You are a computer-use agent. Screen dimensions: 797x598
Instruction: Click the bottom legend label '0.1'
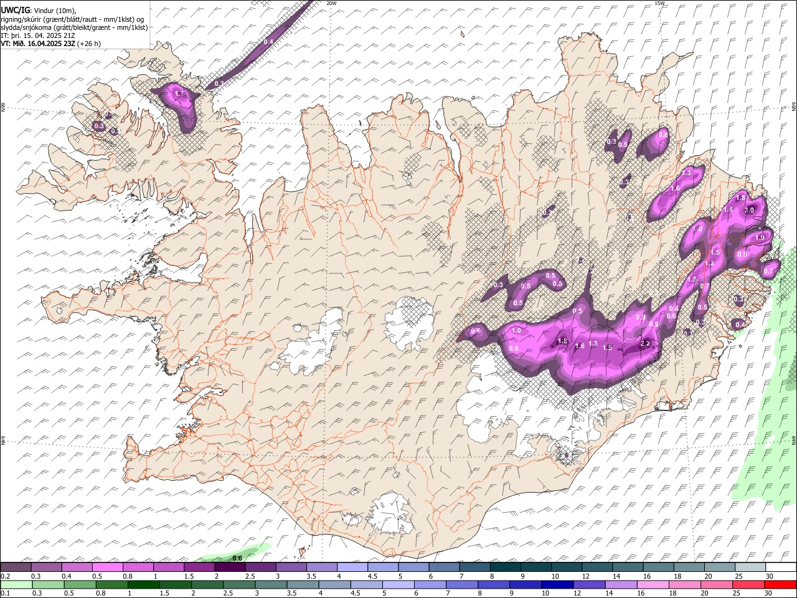(x=5, y=593)
